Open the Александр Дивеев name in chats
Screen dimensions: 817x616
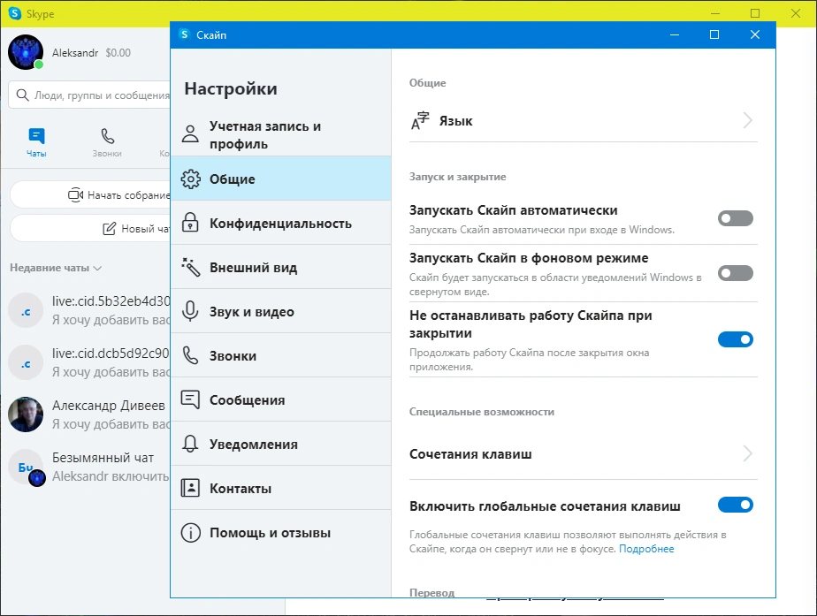(x=109, y=405)
